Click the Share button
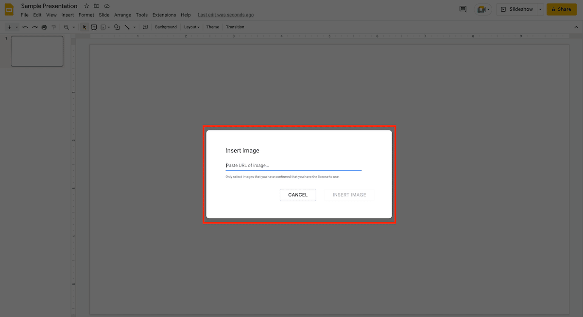583x317 pixels. 562,9
